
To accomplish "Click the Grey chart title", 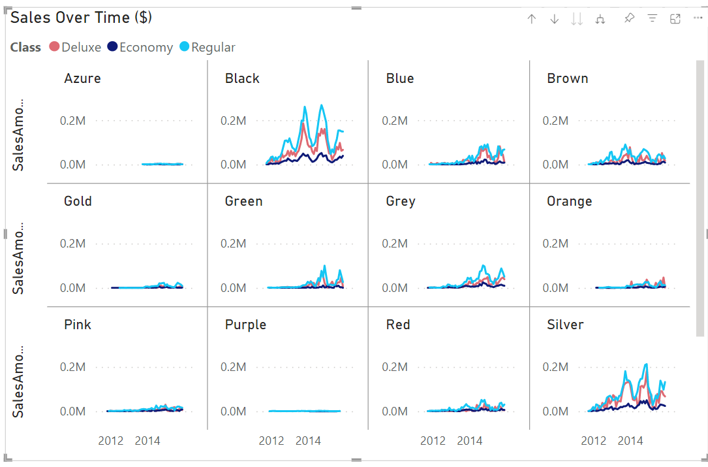I will [x=401, y=201].
